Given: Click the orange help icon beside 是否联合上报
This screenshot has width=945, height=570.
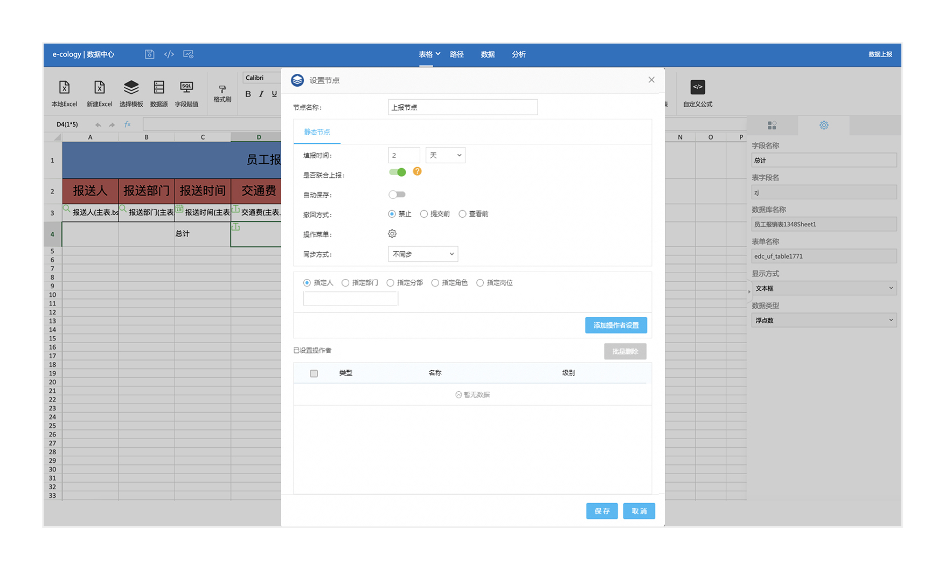Looking at the screenshot, I should click(417, 172).
